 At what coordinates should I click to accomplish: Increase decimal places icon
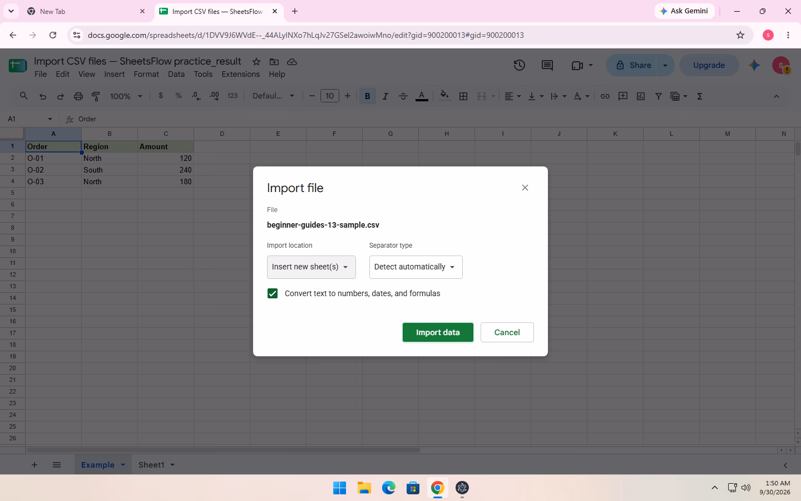click(214, 96)
